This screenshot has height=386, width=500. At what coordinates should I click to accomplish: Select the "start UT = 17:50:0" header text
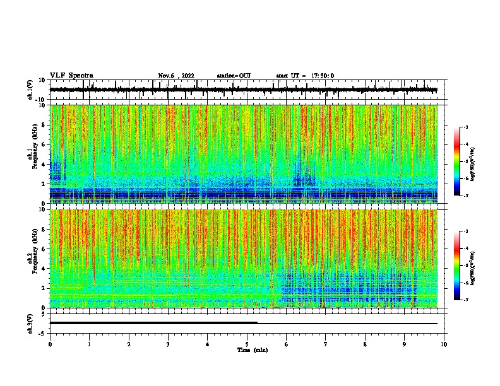[x=305, y=76]
